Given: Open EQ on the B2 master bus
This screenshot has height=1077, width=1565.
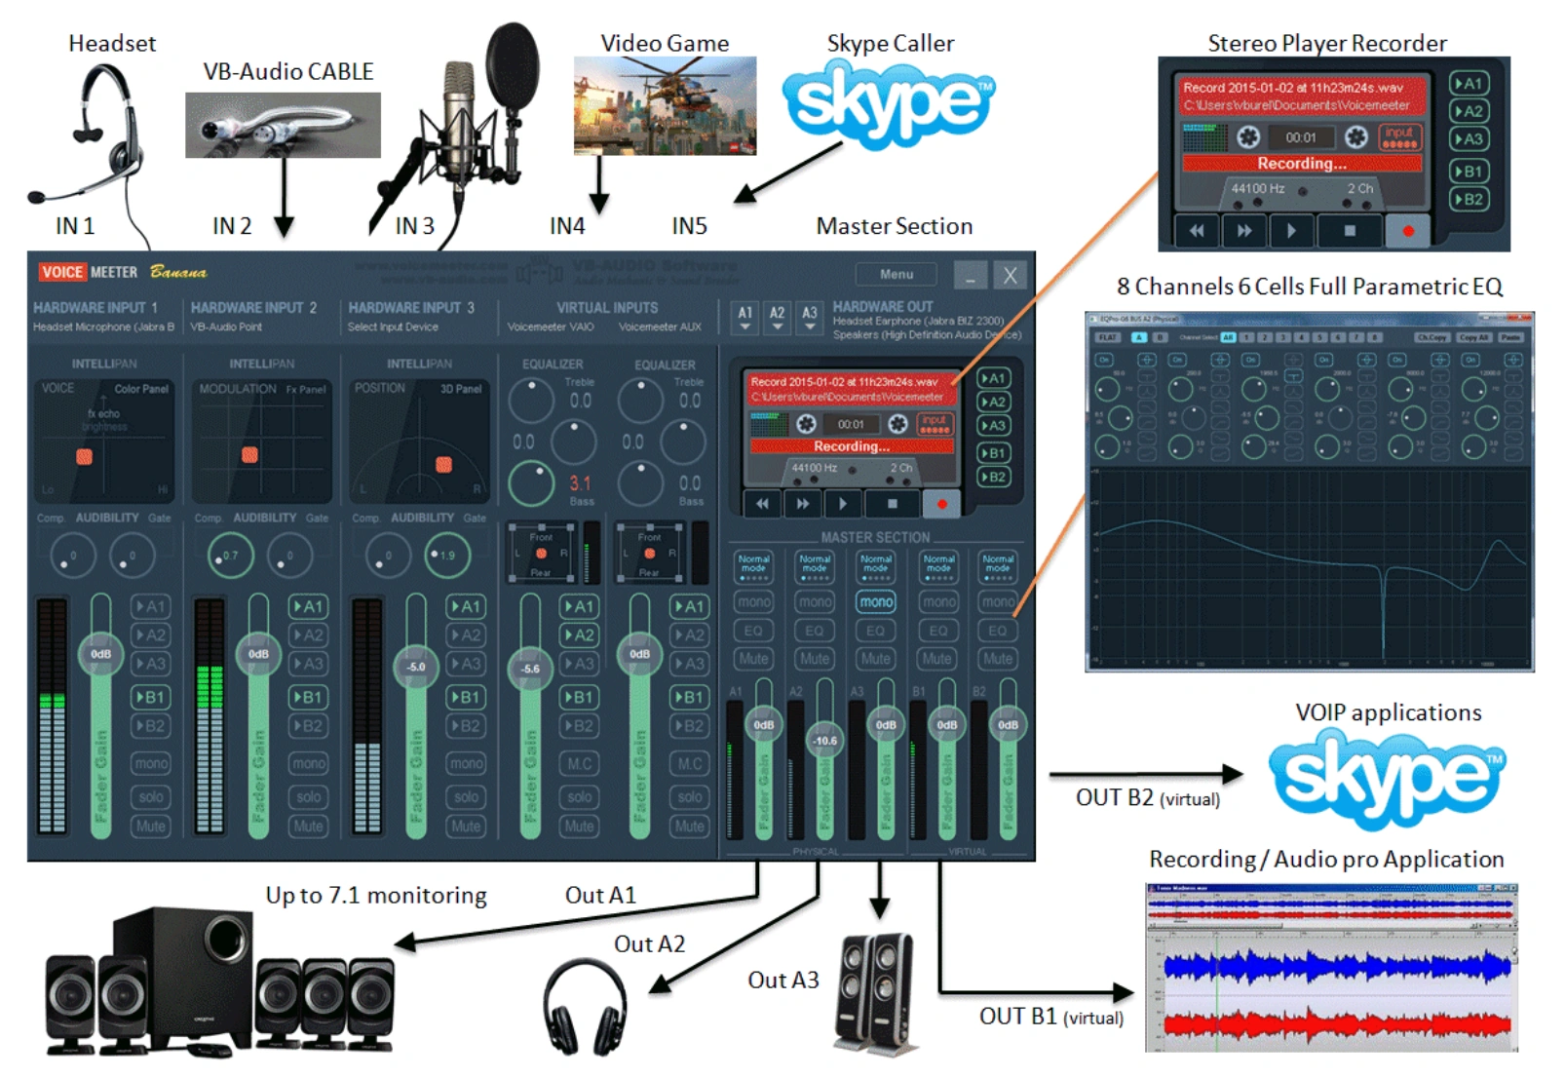Looking at the screenshot, I should tap(997, 631).
